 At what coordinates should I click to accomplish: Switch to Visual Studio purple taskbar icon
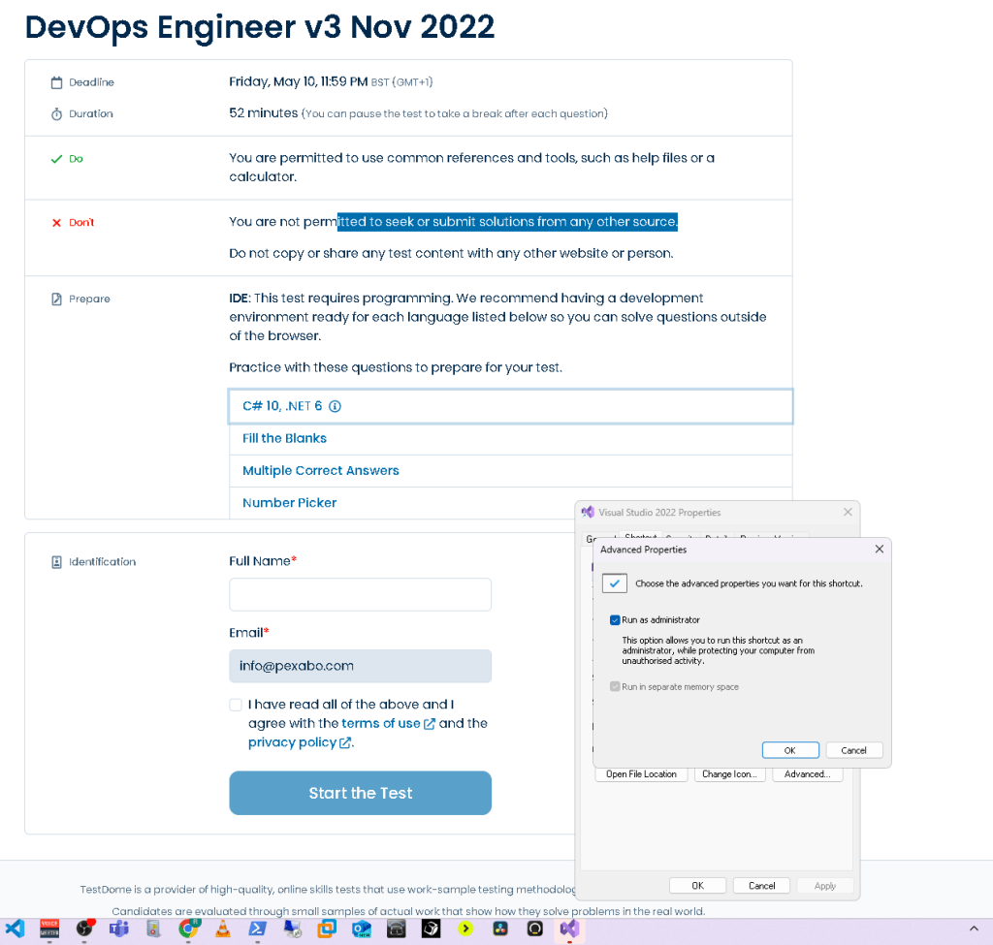[569, 929]
